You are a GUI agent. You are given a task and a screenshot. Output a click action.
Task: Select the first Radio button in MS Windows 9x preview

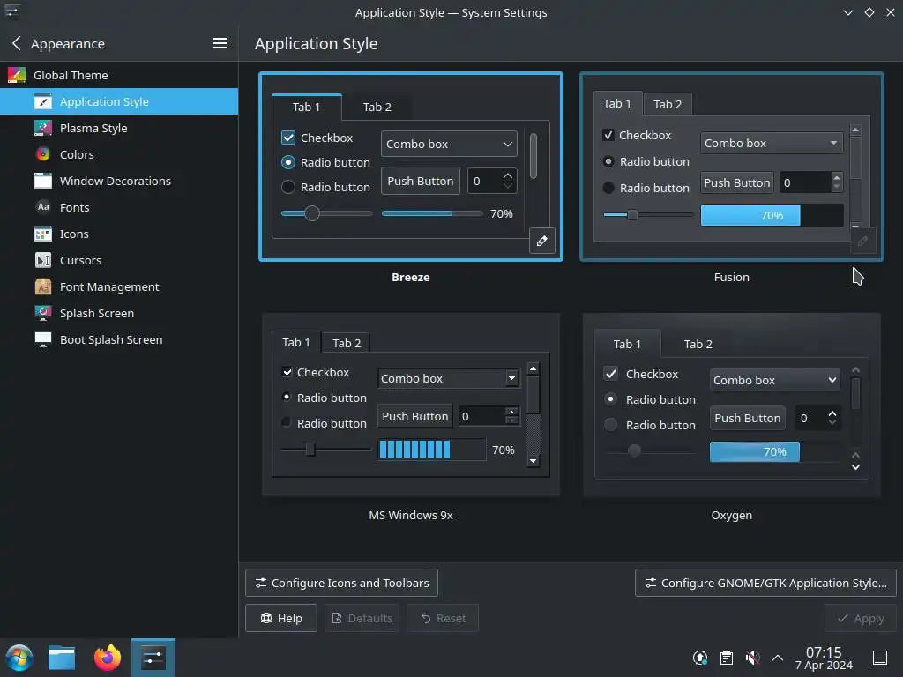(287, 398)
